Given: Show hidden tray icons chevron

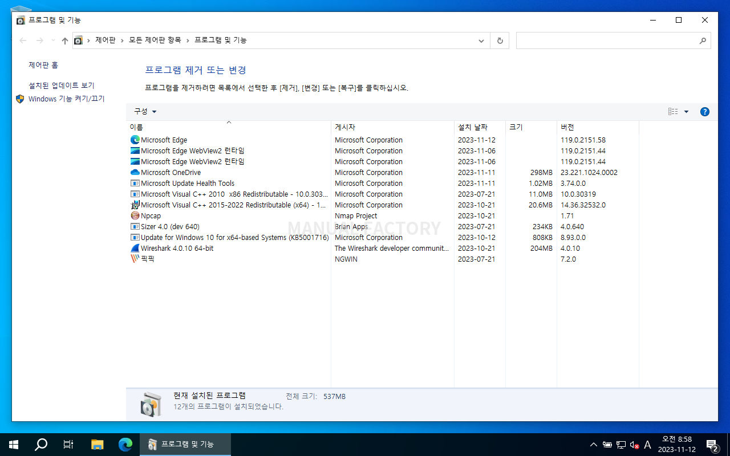Looking at the screenshot, I should (x=594, y=445).
